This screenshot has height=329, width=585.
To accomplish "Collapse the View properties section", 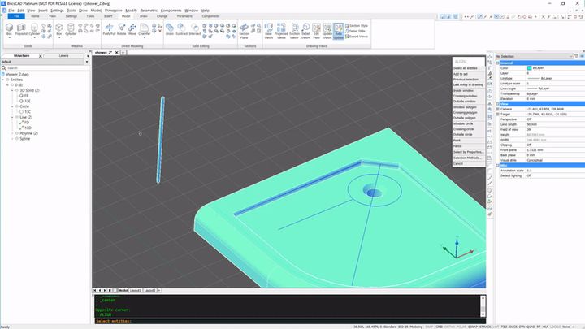I will [x=497, y=104].
